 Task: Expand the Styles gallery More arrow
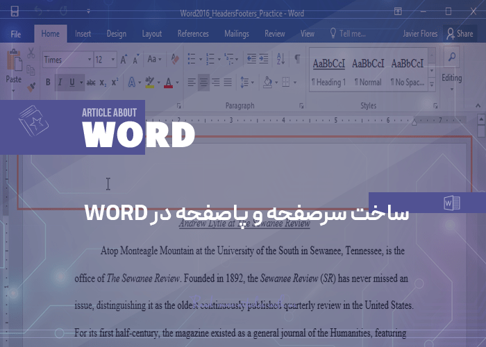click(x=432, y=84)
